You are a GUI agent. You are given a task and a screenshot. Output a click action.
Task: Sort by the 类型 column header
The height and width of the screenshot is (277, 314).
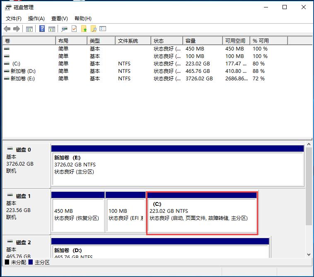click(x=101, y=41)
